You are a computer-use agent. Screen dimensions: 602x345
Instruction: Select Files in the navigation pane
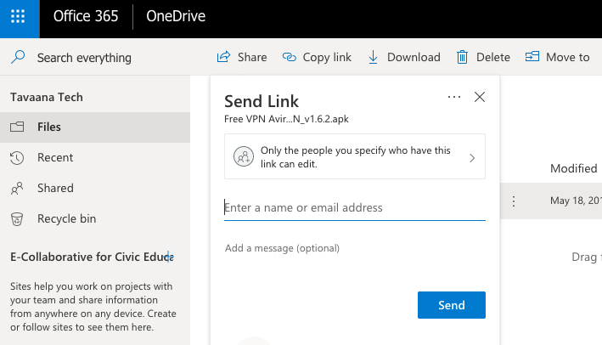coord(95,127)
